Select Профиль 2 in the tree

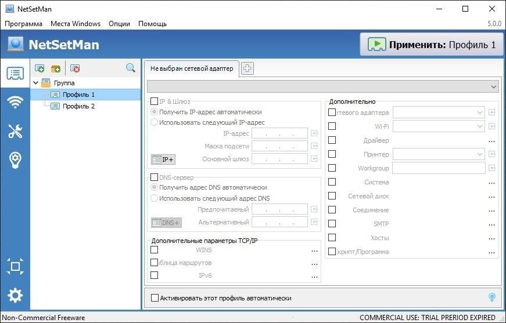(x=78, y=106)
